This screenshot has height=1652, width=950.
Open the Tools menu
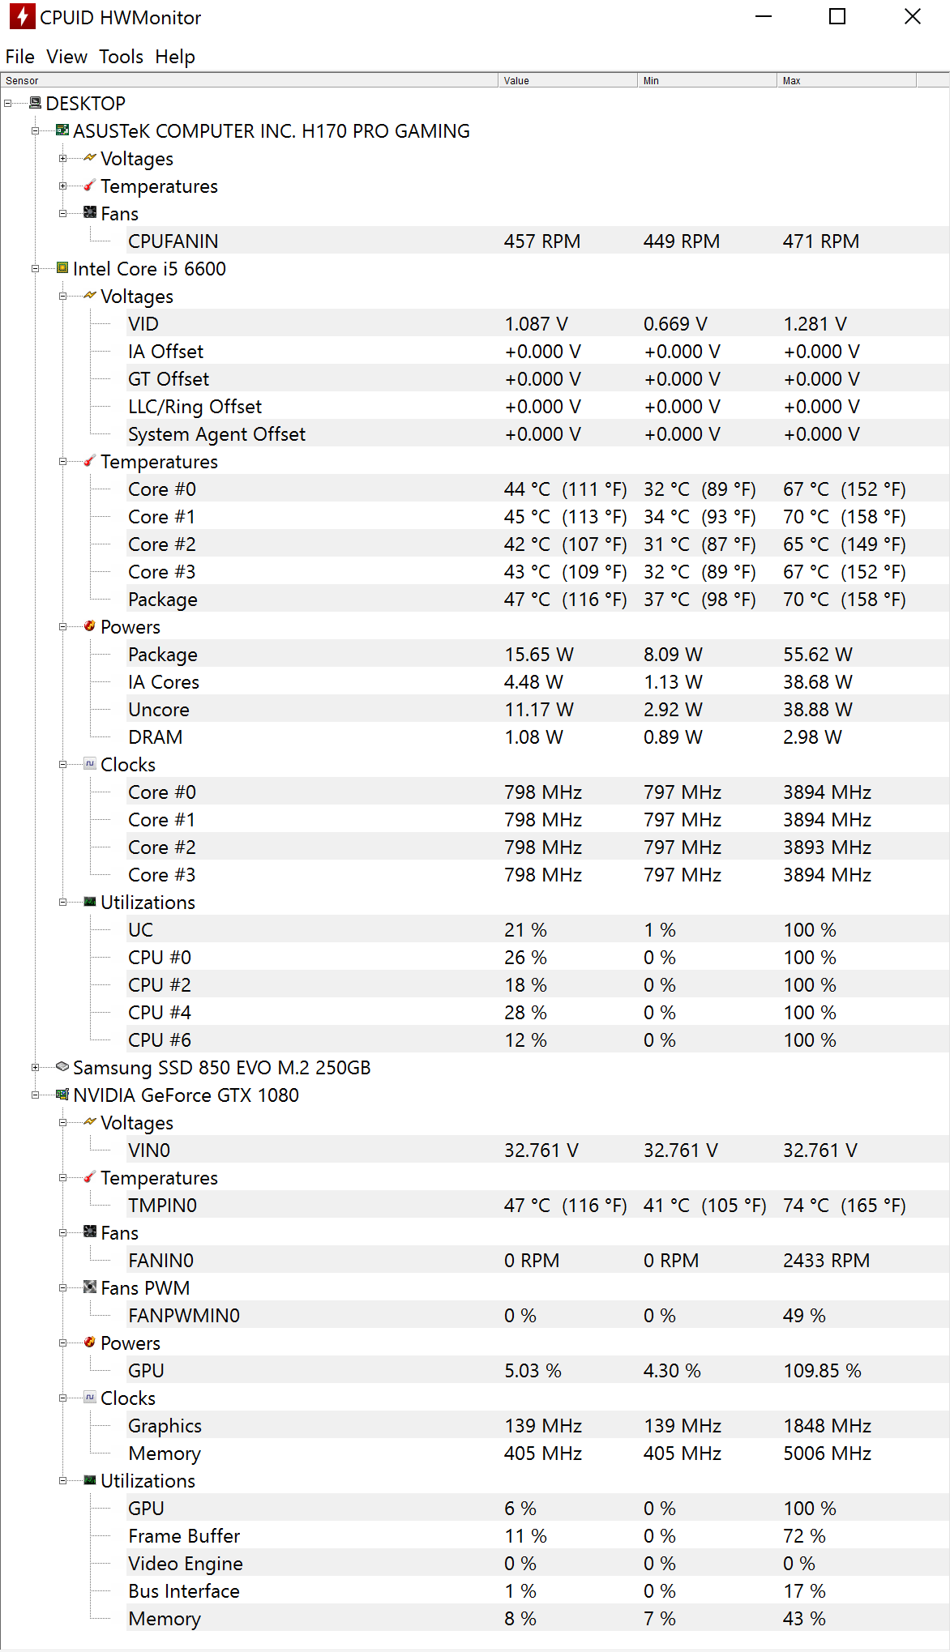tap(121, 57)
